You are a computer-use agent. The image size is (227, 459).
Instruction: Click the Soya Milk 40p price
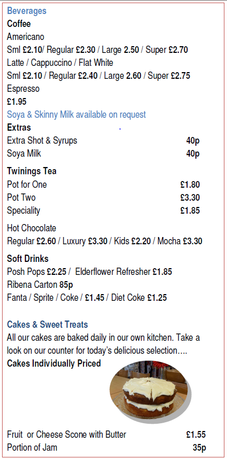[193, 154]
